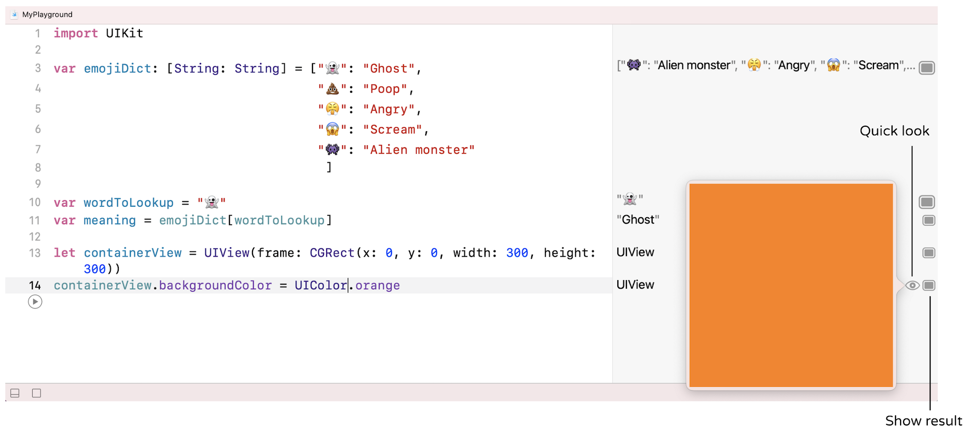Show result for the "Ghost" meaning line

(928, 220)
